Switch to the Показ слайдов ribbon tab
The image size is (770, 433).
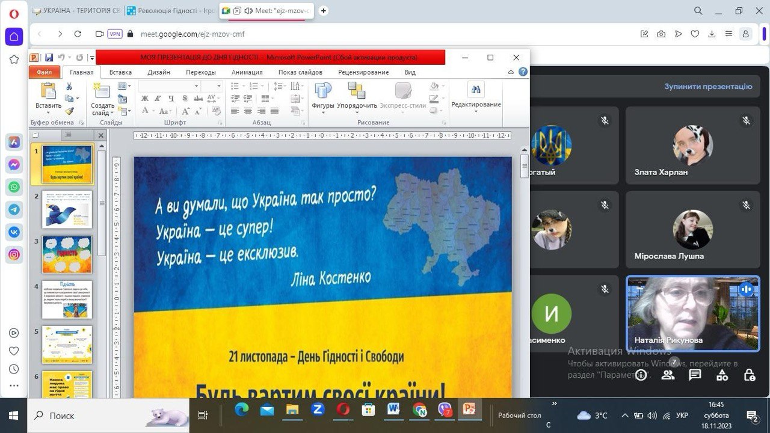[300, 72]
